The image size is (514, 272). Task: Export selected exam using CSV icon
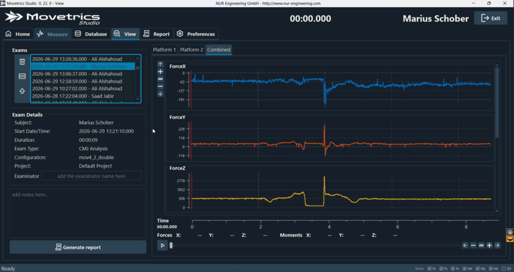[22, 76]
